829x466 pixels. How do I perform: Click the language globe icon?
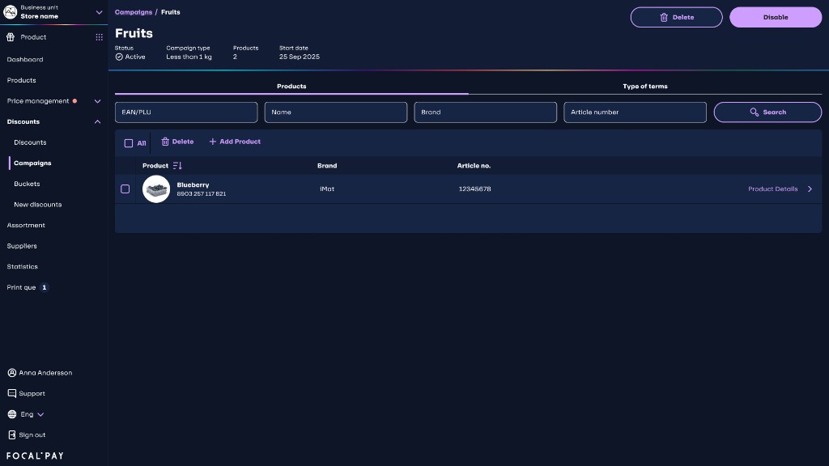tap(11, 414)
